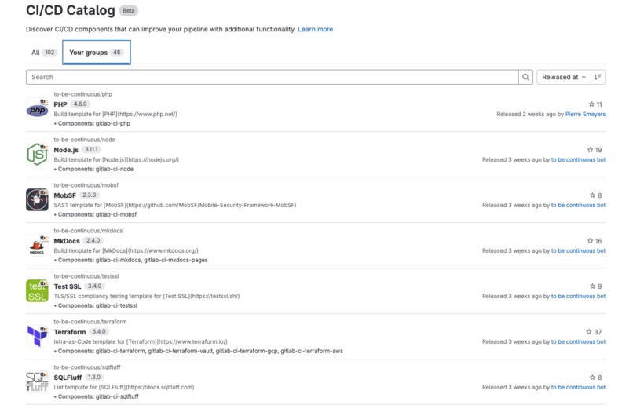This screenshot has height=405, width=633.
Task: Open bot author link on MobSF row
Action: 578,206
